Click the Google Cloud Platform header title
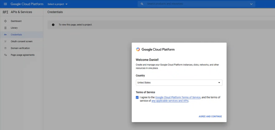 27,4
